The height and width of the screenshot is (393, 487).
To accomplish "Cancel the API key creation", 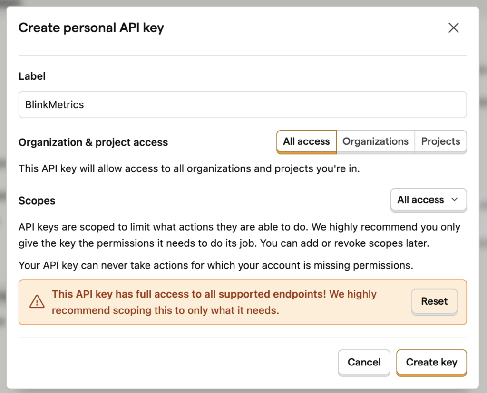I will pos(364,363).
